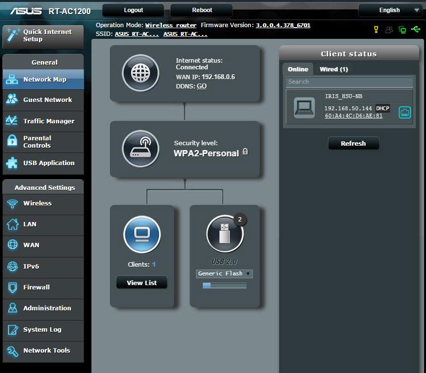Click the USB storage usage bar

224,286
